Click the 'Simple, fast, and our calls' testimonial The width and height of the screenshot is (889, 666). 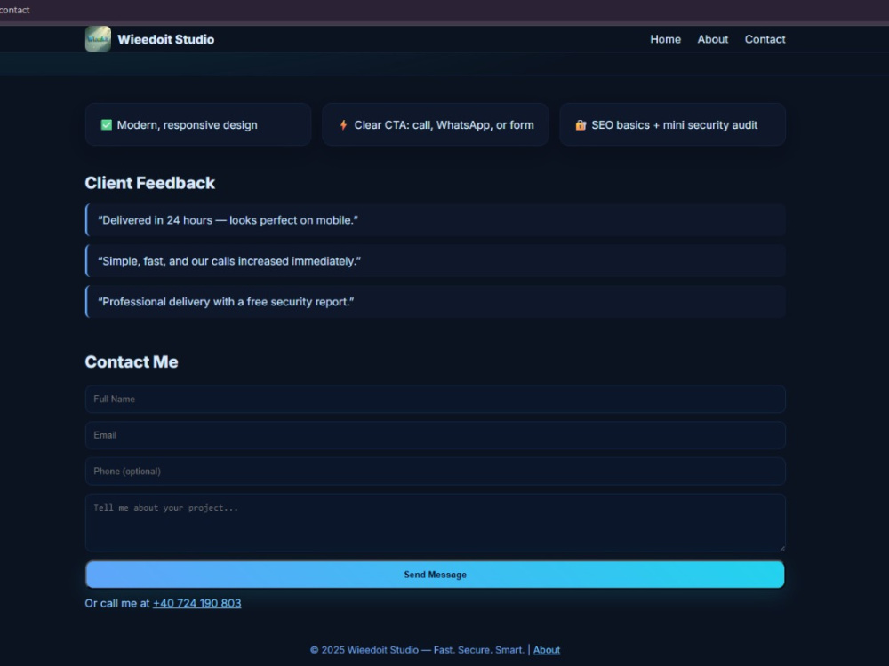(435, 260)
